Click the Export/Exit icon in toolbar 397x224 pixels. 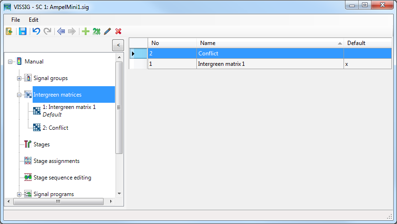[9, 31]
